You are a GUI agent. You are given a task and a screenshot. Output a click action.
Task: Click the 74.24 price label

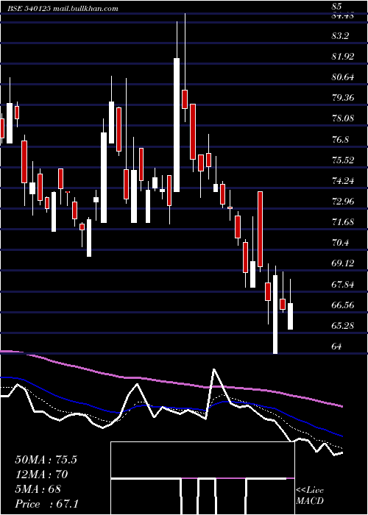pos(344,181)
